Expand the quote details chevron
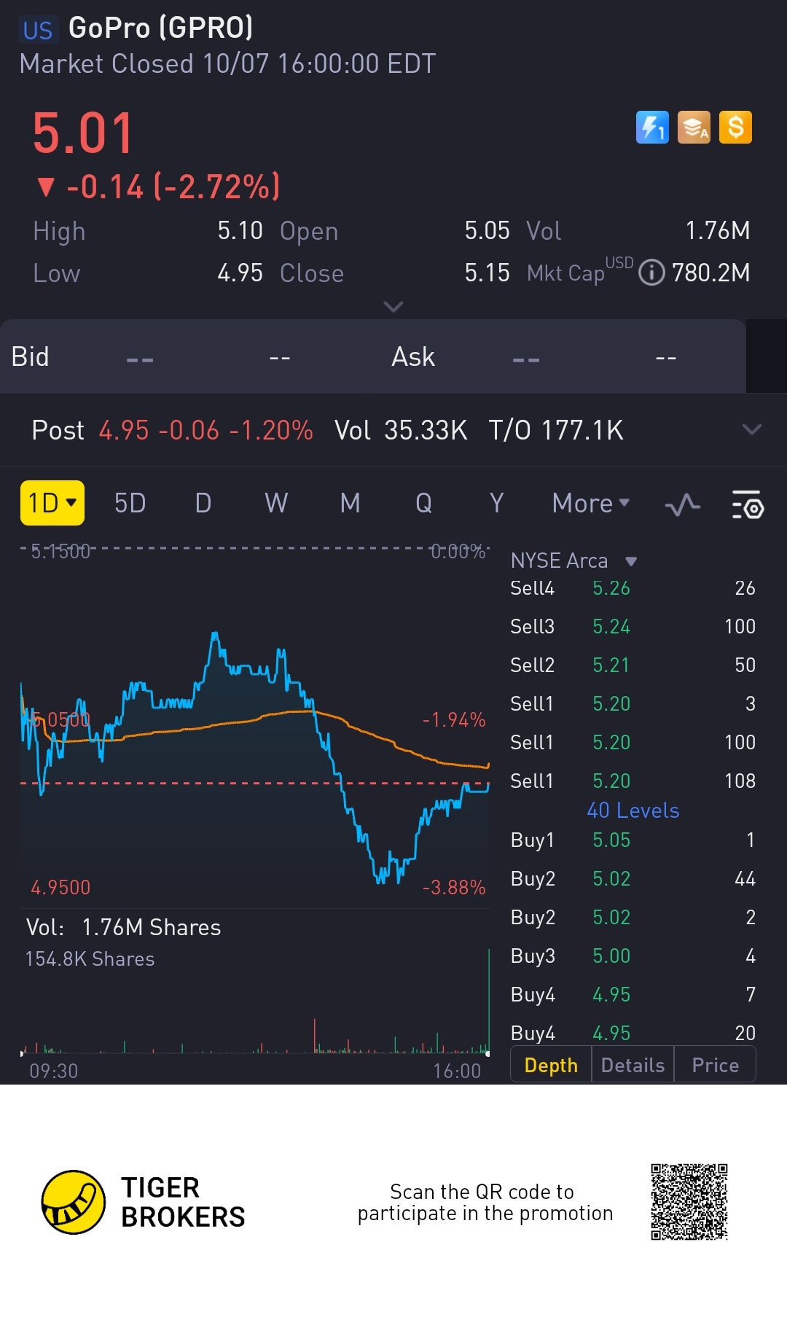Viewport: 787px width, 1320px height. (x=393, y=307)
